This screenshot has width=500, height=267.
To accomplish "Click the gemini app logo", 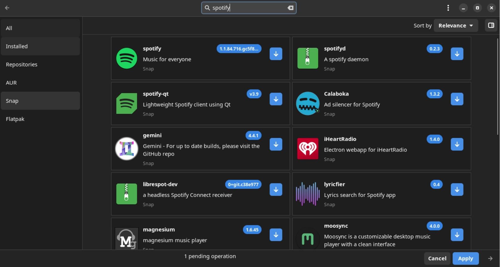I will (x=127, y=149).
